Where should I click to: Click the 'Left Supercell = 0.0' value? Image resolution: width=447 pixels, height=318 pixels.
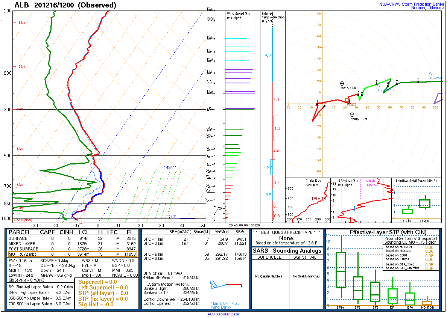tap(103, 288)
